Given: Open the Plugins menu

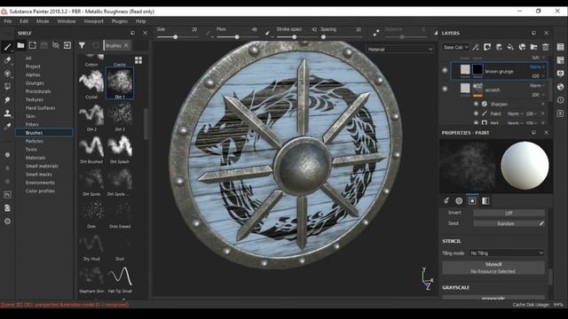Looking at the screenshot, I should coord(120,21).
